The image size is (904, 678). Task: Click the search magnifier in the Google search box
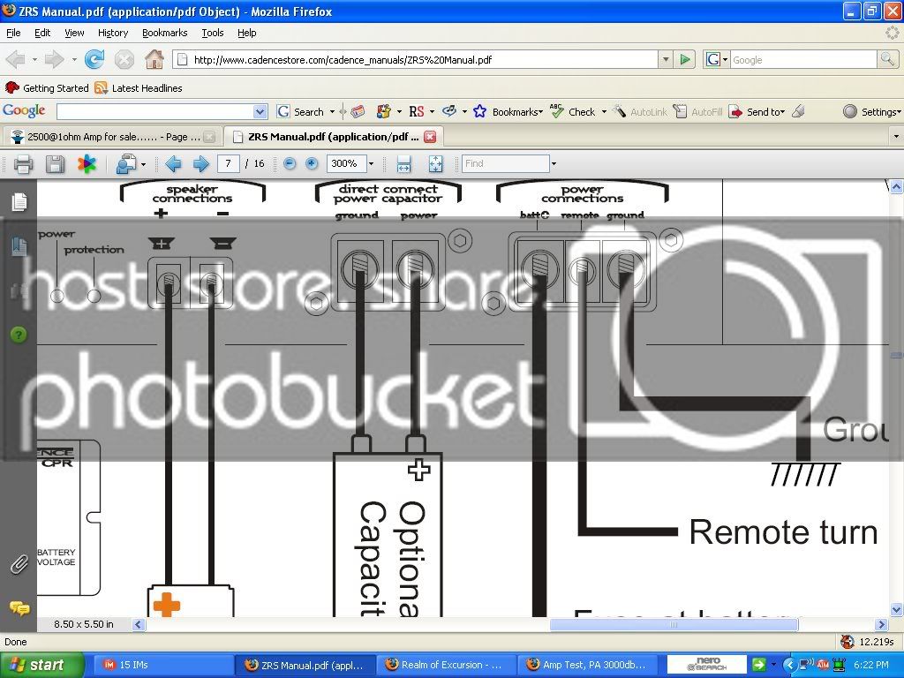[886, 59]
